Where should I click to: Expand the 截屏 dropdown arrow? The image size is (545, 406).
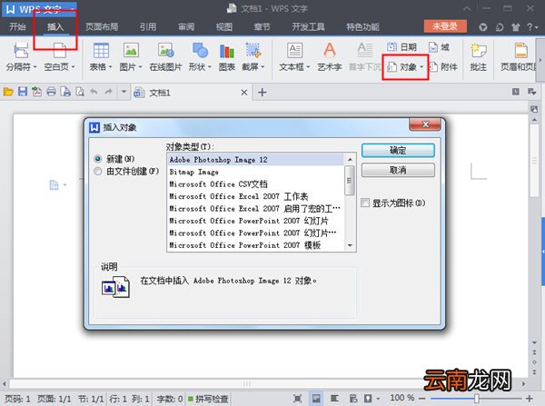pyautogui.click(x=263, y=66)
